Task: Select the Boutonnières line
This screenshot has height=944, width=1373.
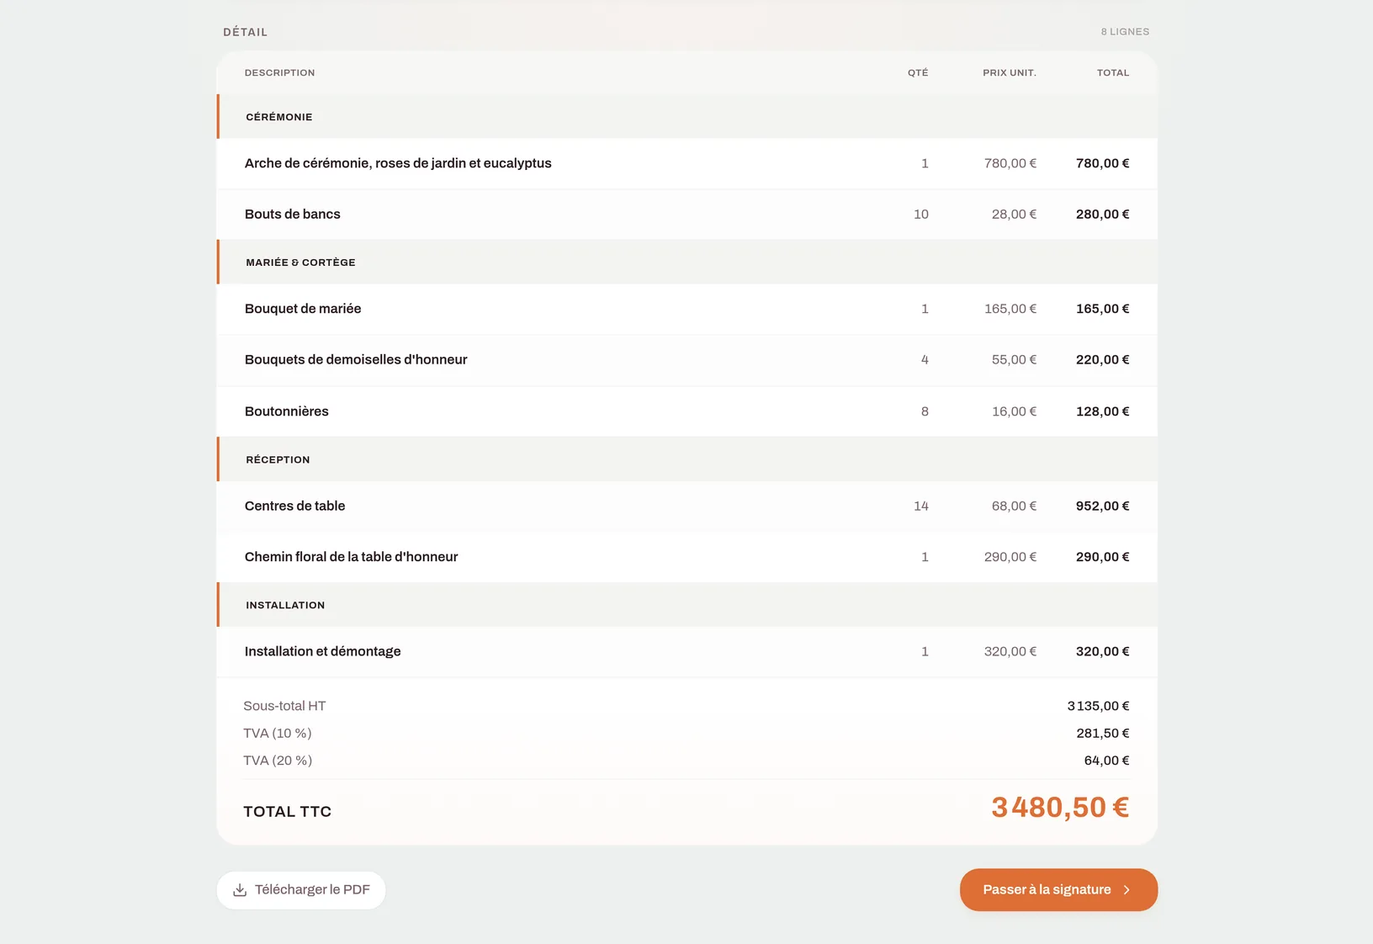Action: [687, 411]
